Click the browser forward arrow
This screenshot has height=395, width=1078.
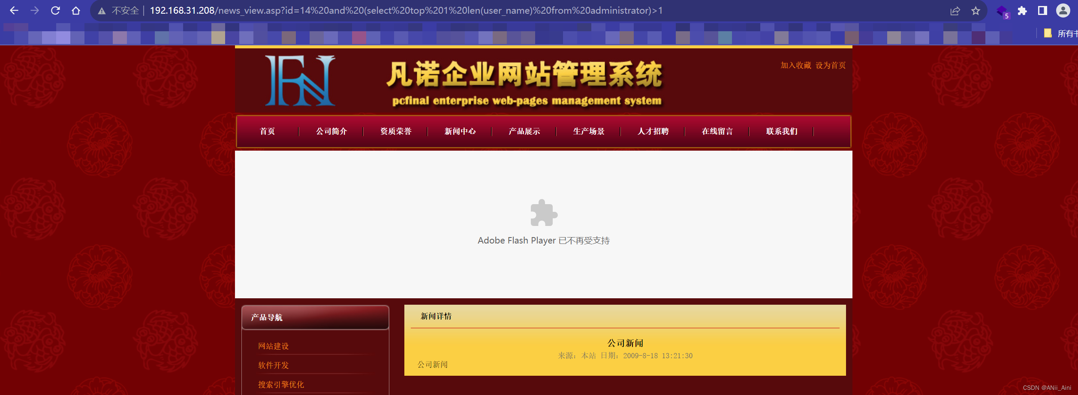point(35,11)
